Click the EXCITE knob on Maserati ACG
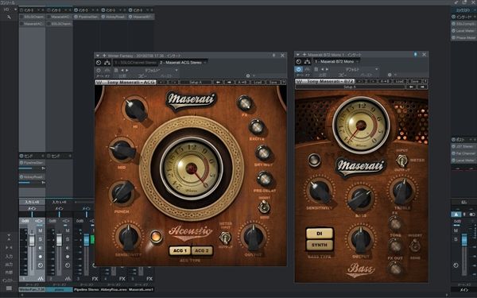The image size is (477, 298). click(x=257, y=127)
